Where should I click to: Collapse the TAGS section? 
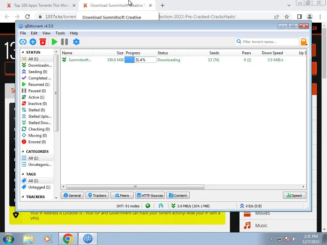pos(23,174)
